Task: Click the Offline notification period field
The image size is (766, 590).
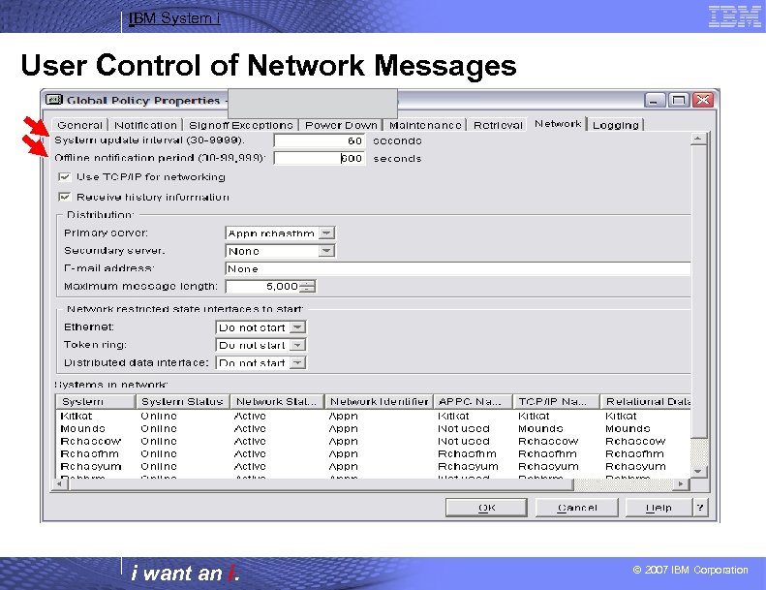Action: (320, 158)
